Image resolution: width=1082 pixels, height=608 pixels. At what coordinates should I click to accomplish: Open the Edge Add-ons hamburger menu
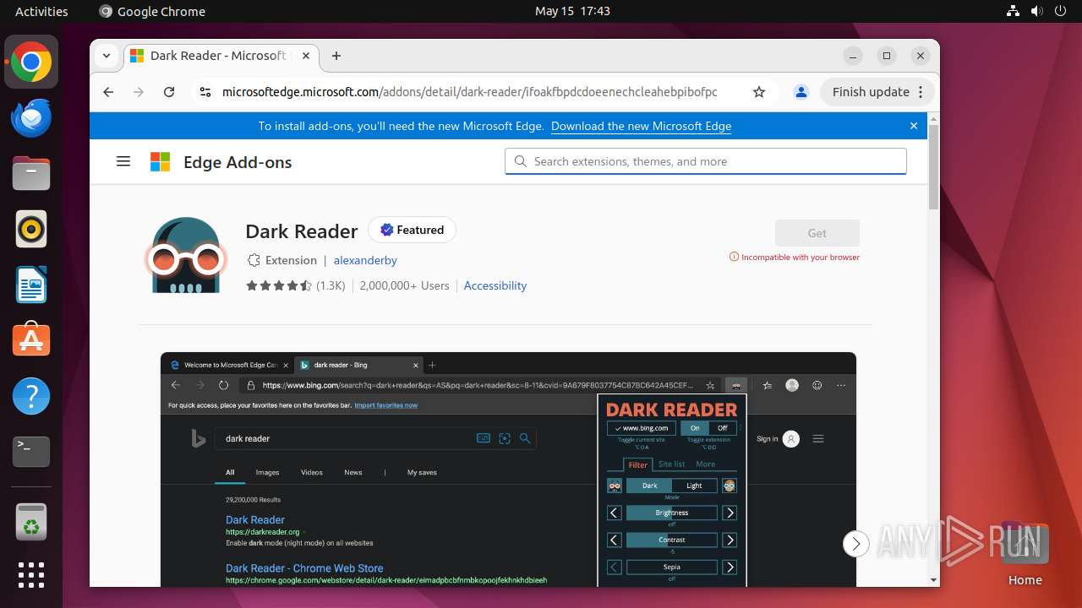[123, 161]
